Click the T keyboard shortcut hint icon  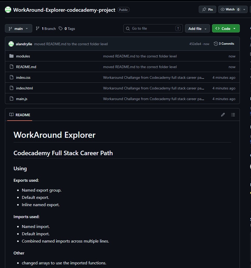click(x=178, y=28)
